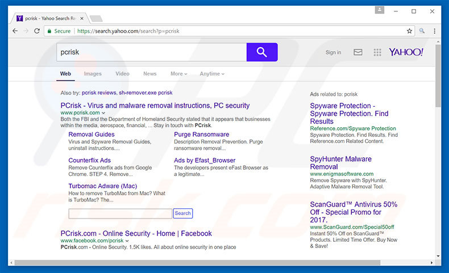Screen dimensions: 449x273
Task: Open PCrisk Virus and malware removal result
Action: 155,106
